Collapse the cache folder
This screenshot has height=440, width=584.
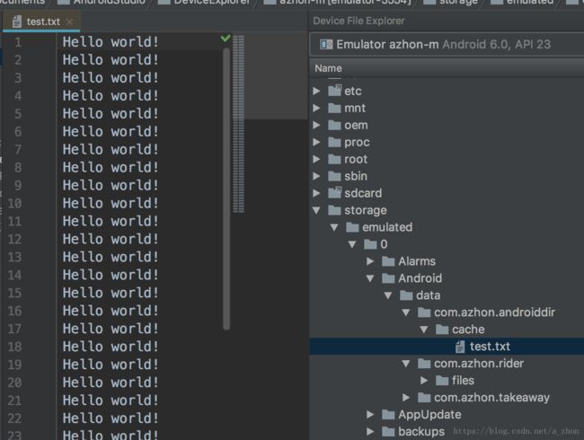point(424,330)
